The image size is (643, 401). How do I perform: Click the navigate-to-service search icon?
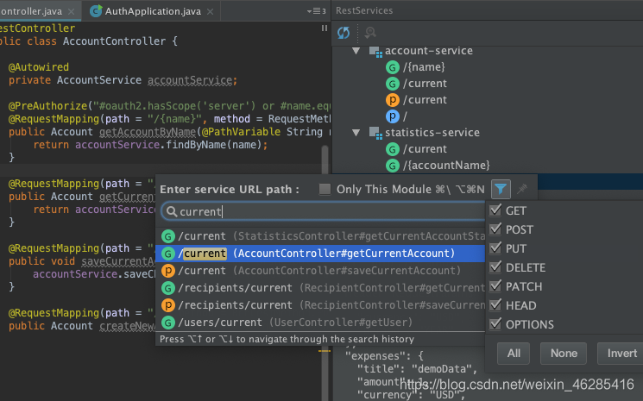click(370, 33)
